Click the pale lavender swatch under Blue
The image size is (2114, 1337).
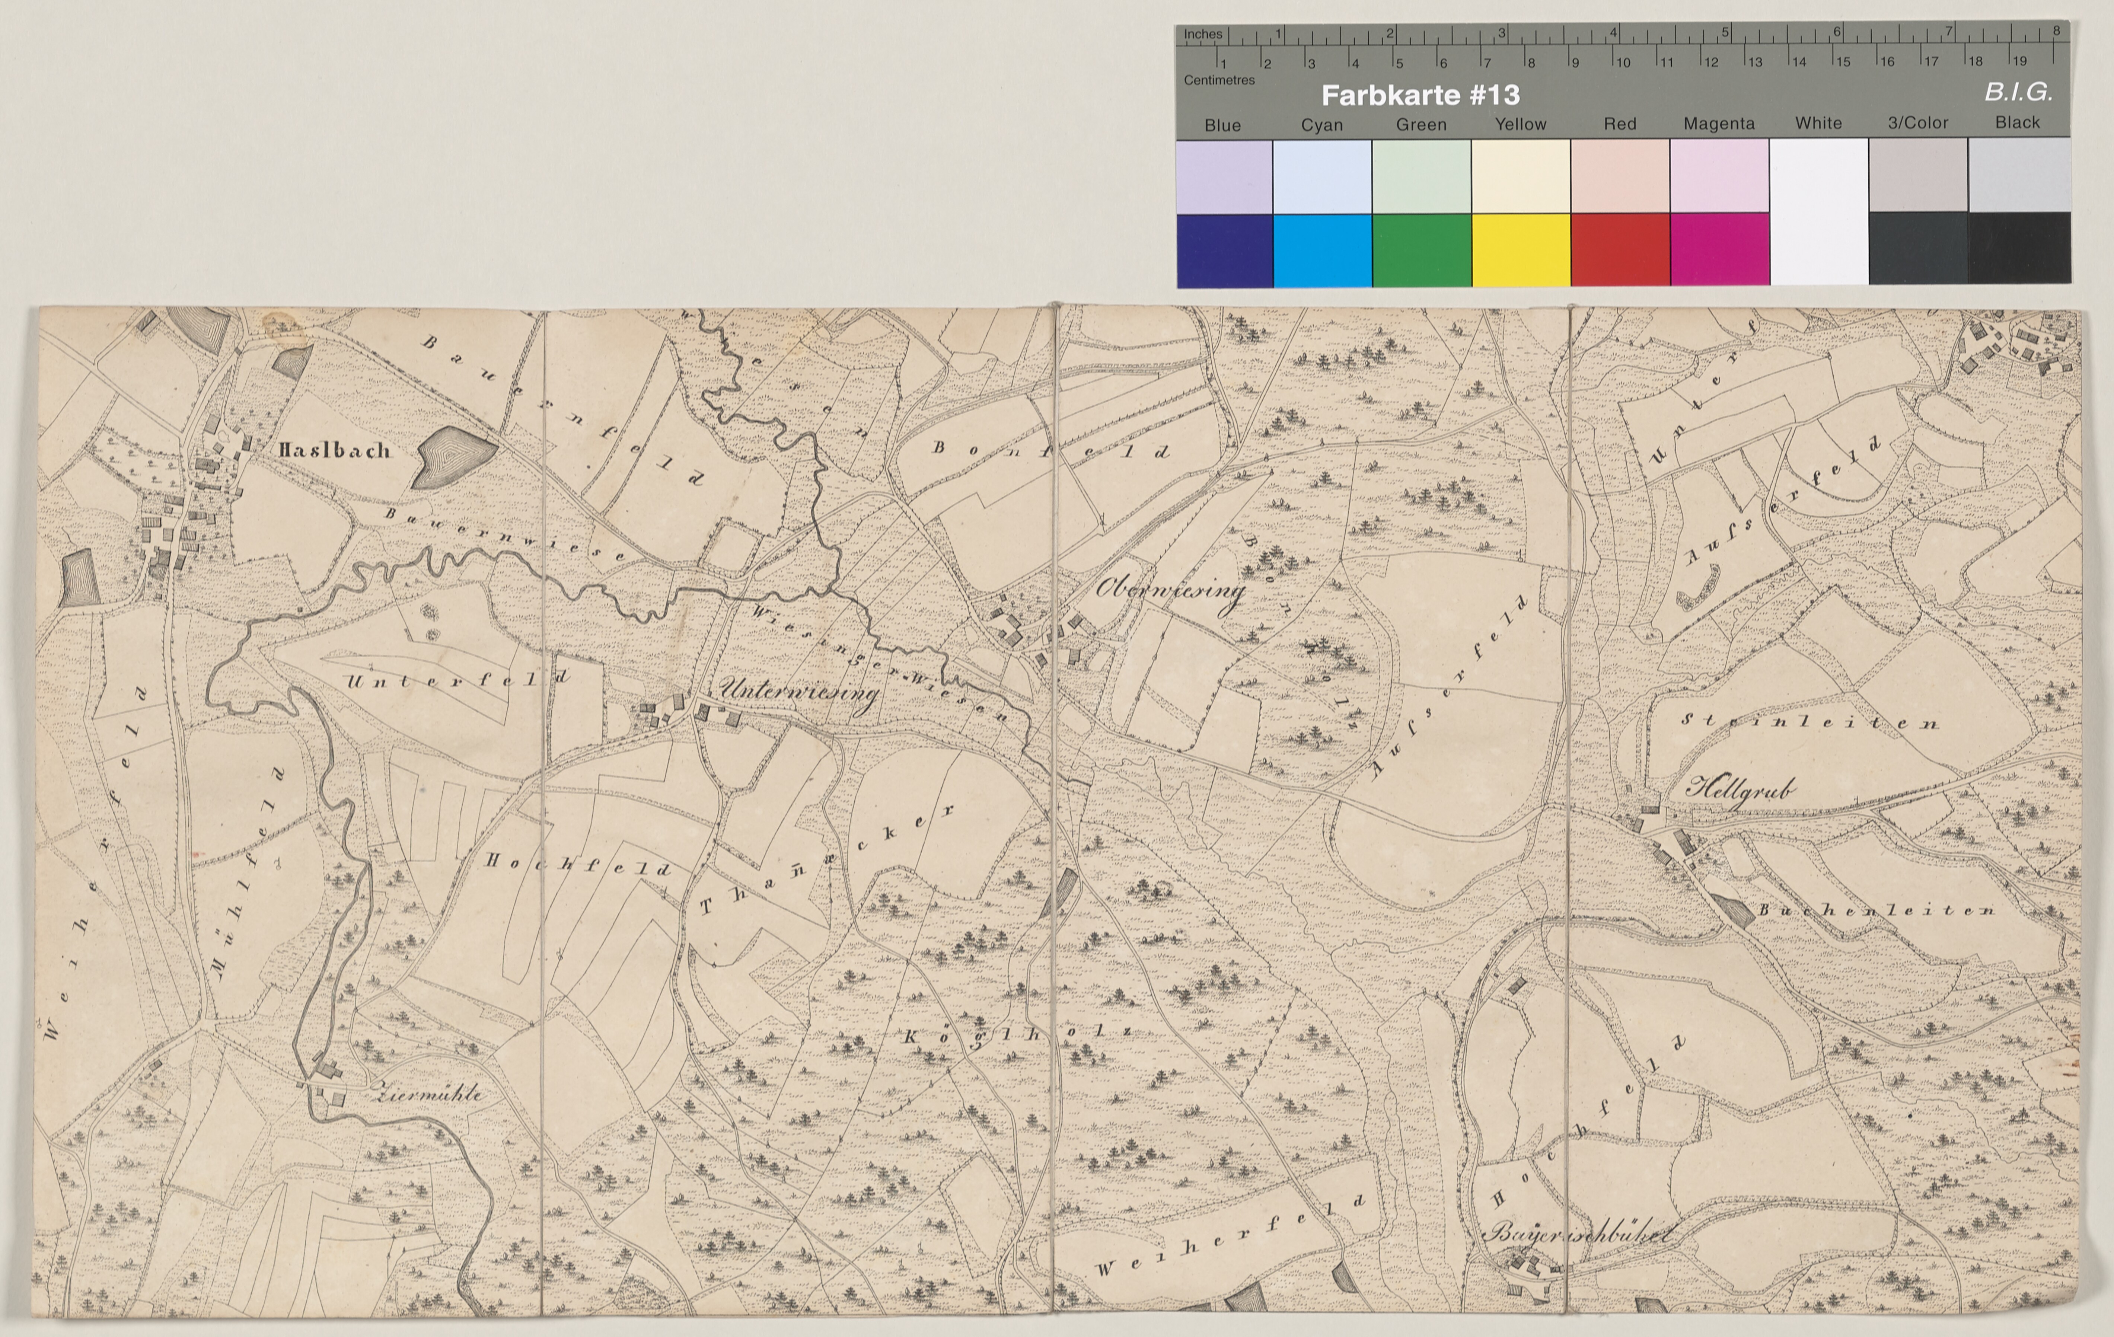[1225, 176]
